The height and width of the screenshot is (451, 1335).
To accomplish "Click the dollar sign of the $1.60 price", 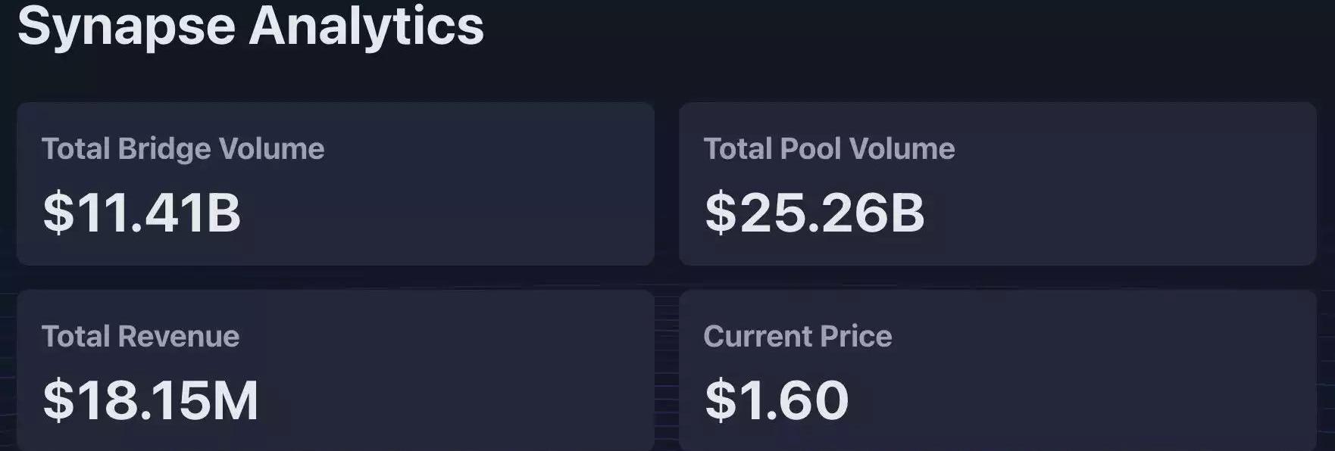I will pyautogui.click(x=720, y=400).
